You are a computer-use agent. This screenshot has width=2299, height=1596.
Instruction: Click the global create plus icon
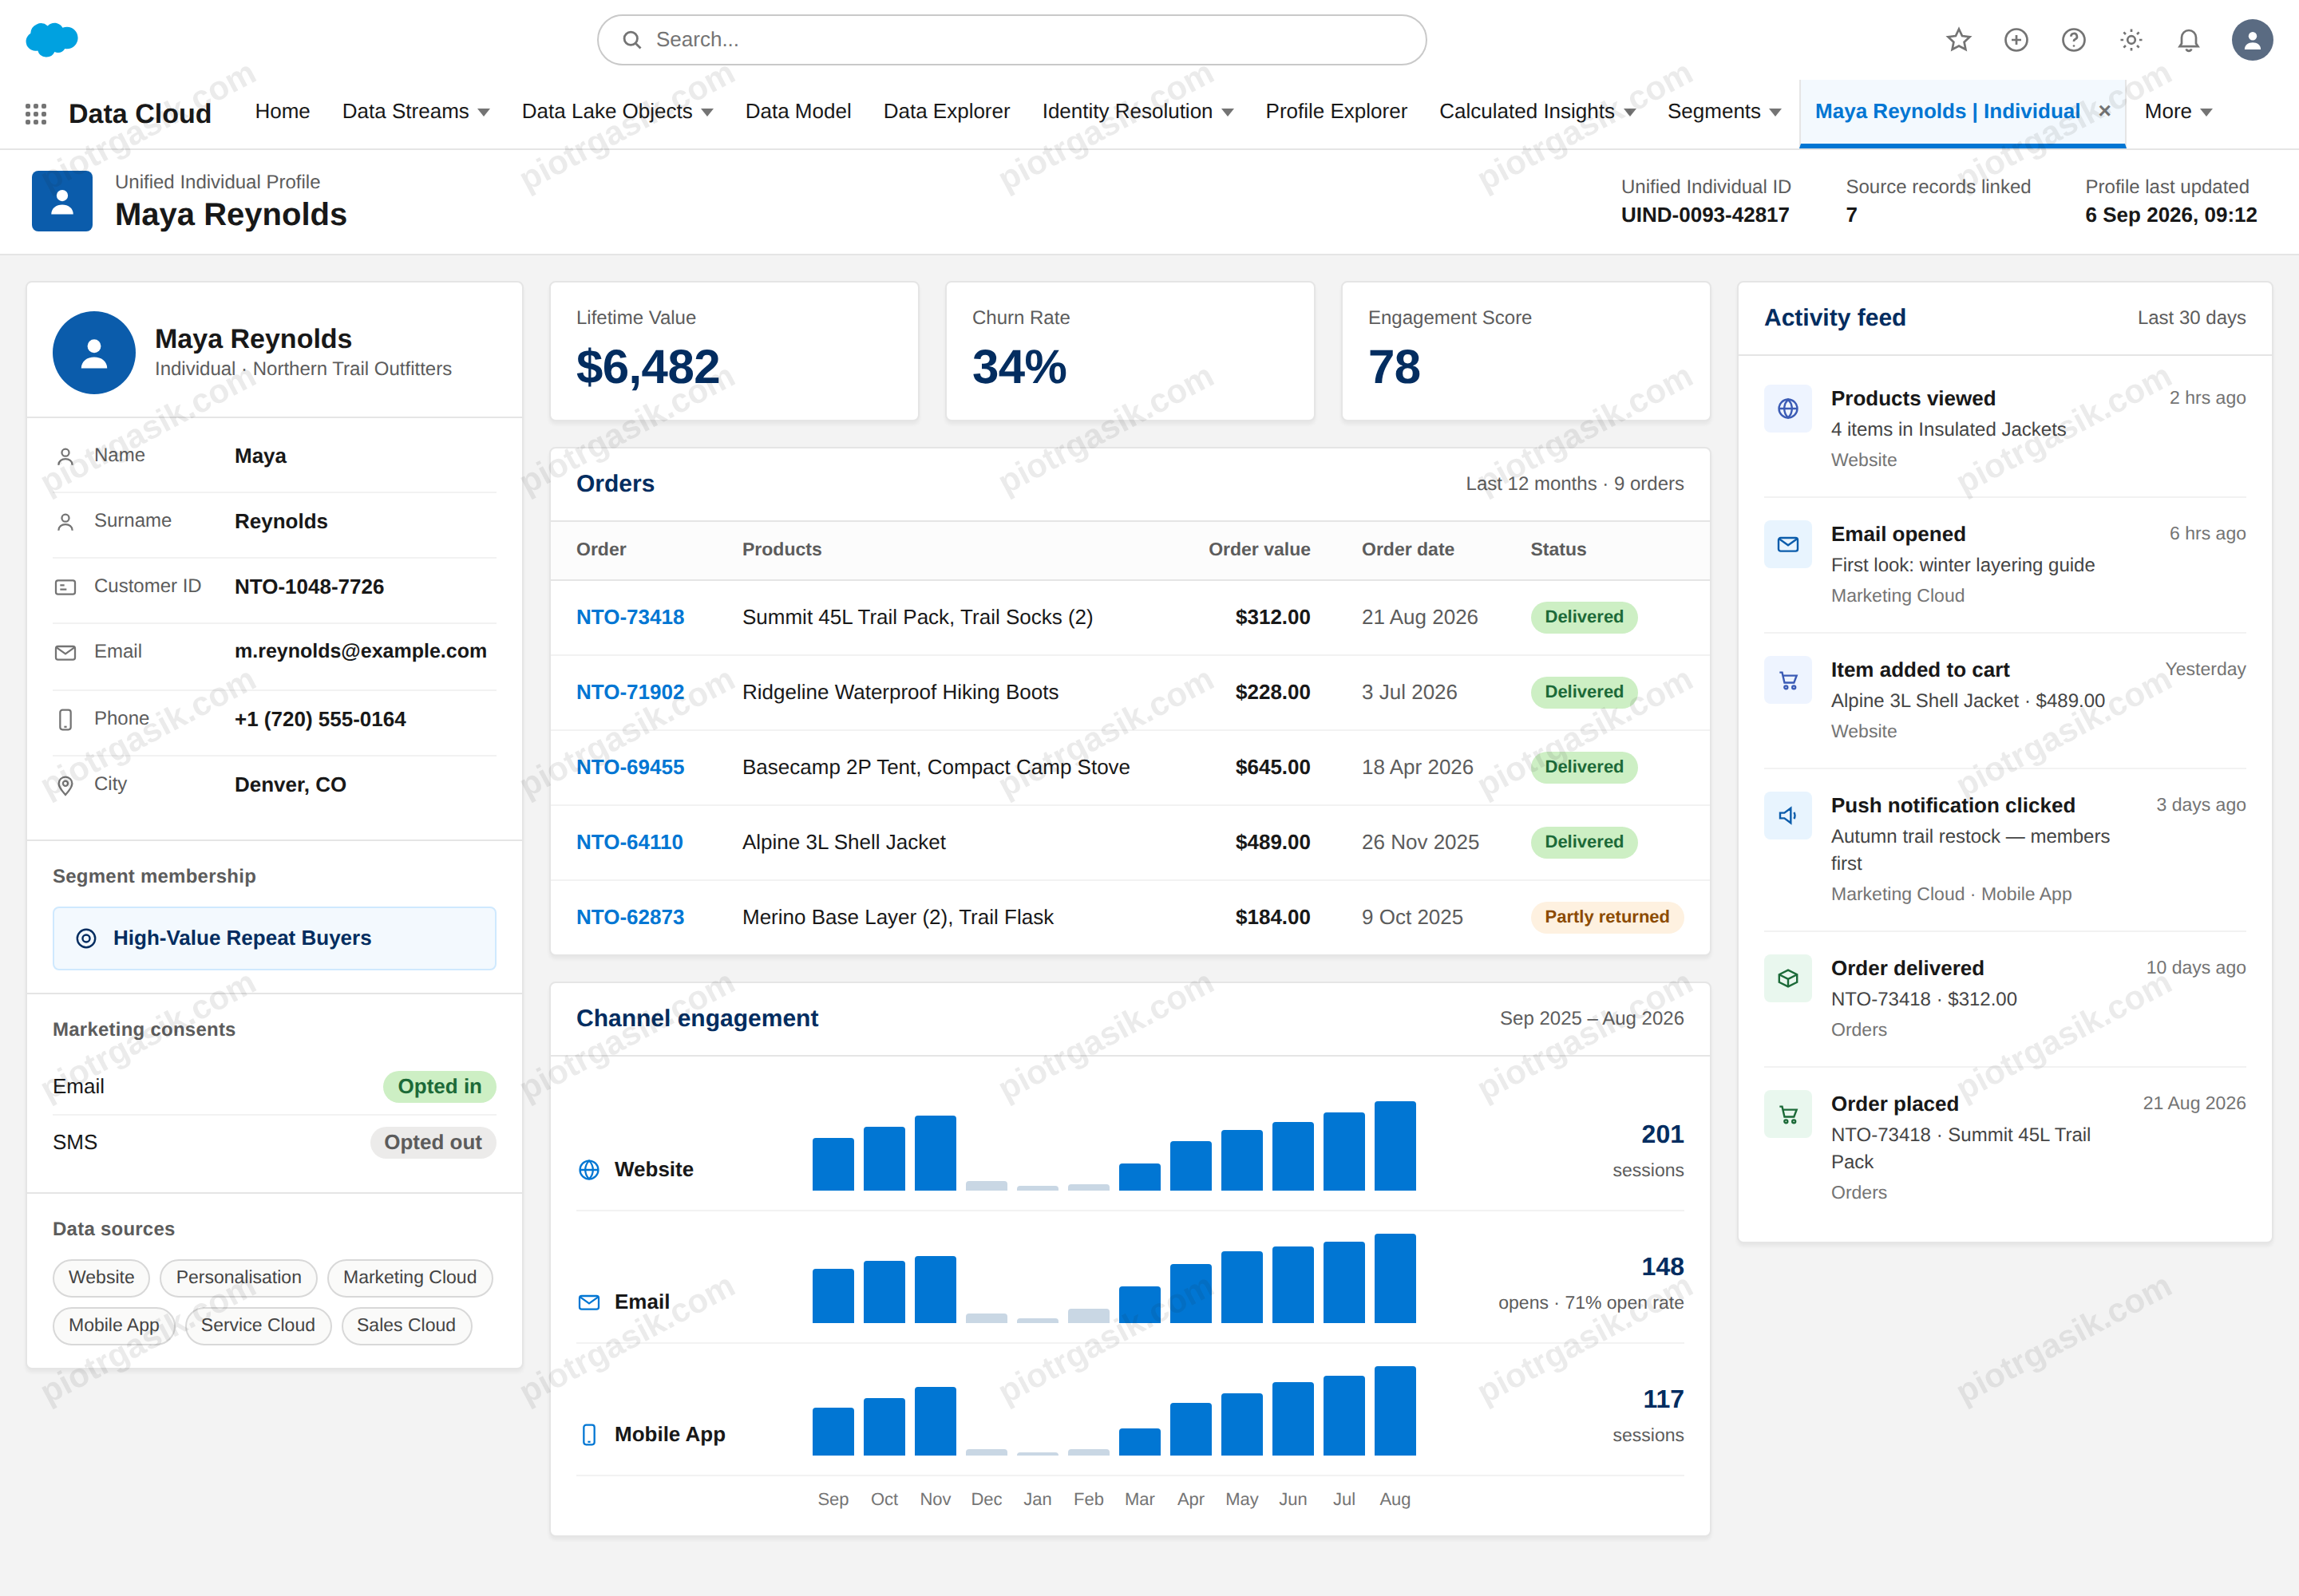(2016, 40)
